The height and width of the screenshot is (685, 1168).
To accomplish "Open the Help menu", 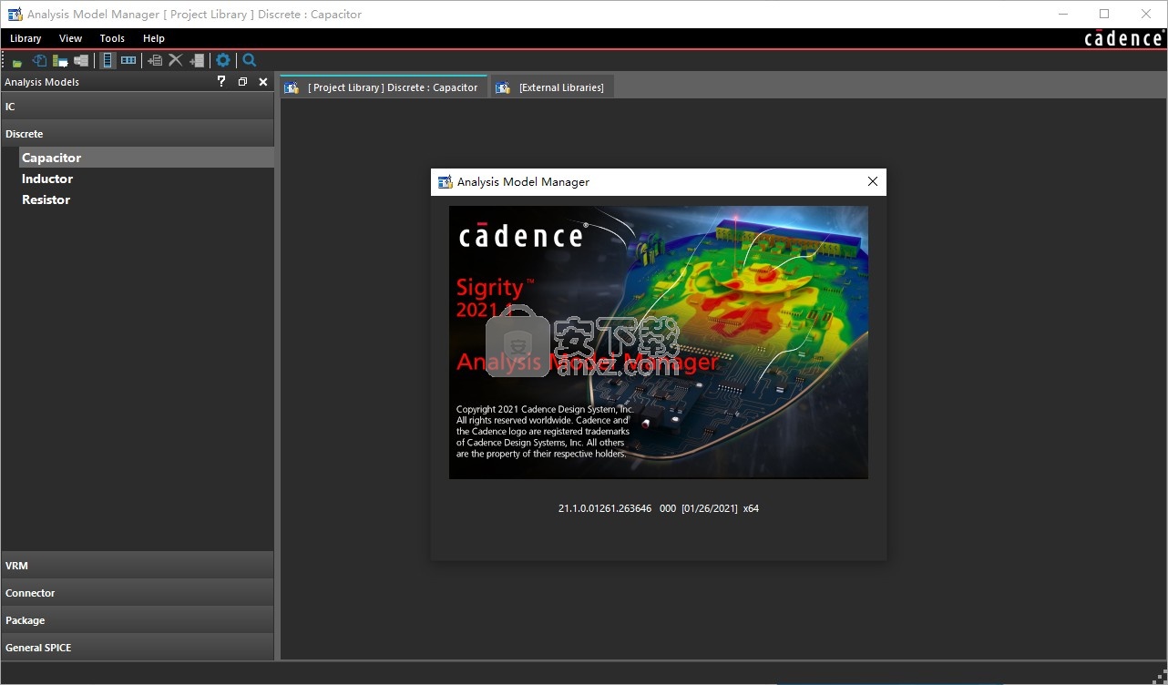I will [x=154, y=38].
